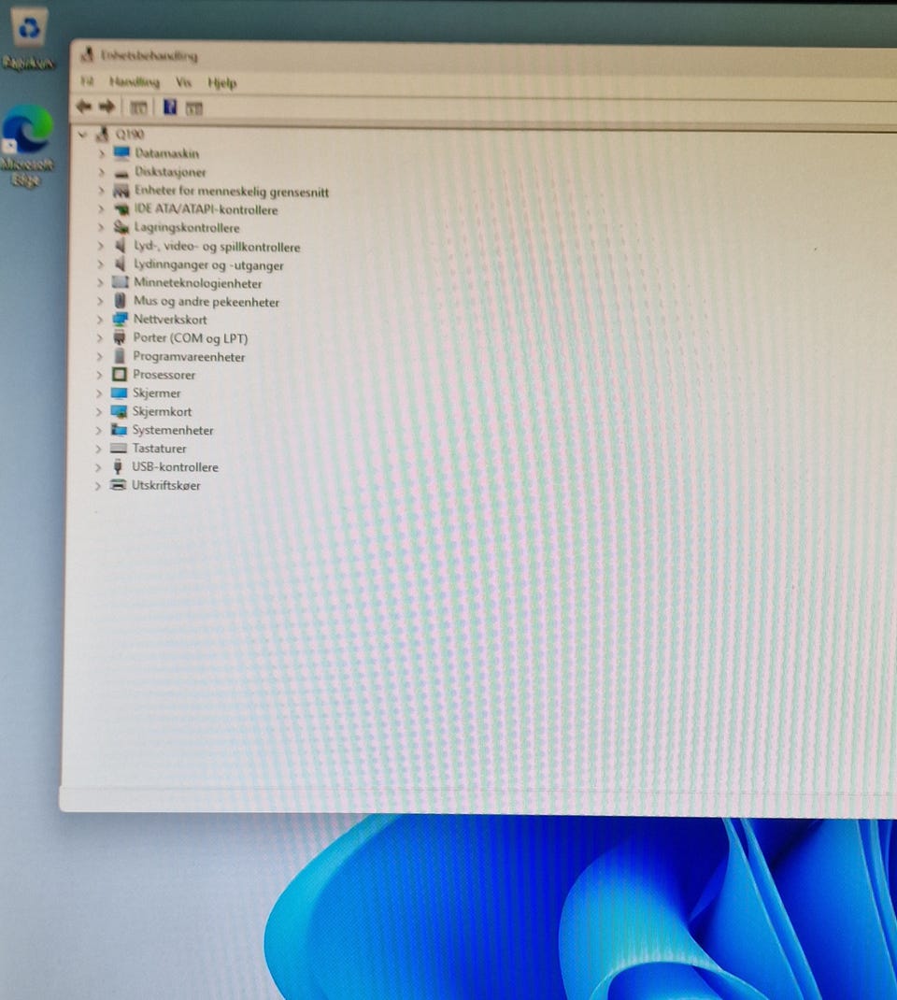Click the Q190 computer icon

click(101, 134)
